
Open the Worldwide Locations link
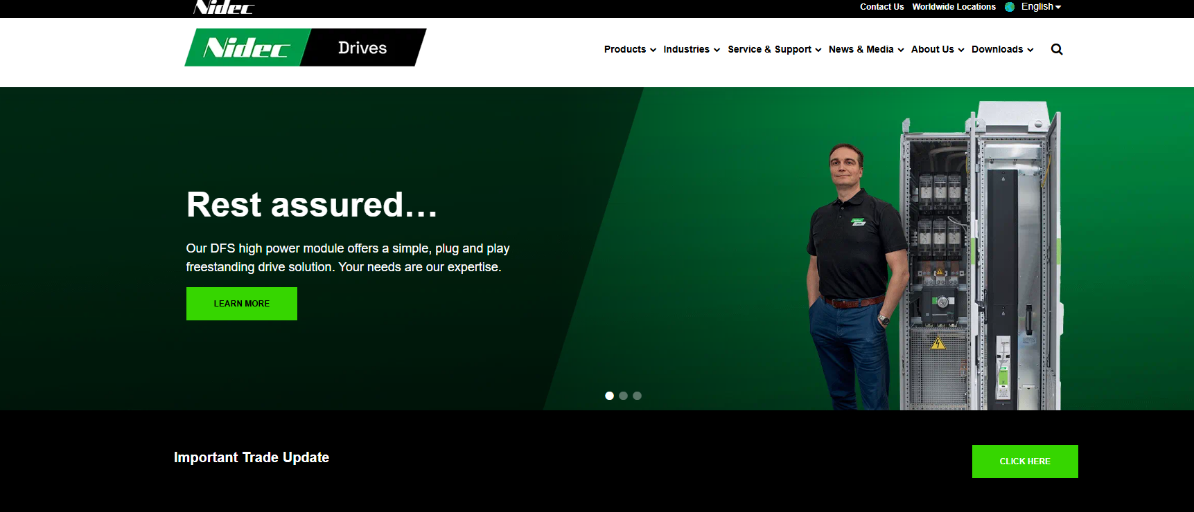click(x=954, y=7)
